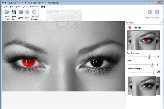Select the Red Eye tool icon
Screen dimensions: 164x109
tap(130, 28)
